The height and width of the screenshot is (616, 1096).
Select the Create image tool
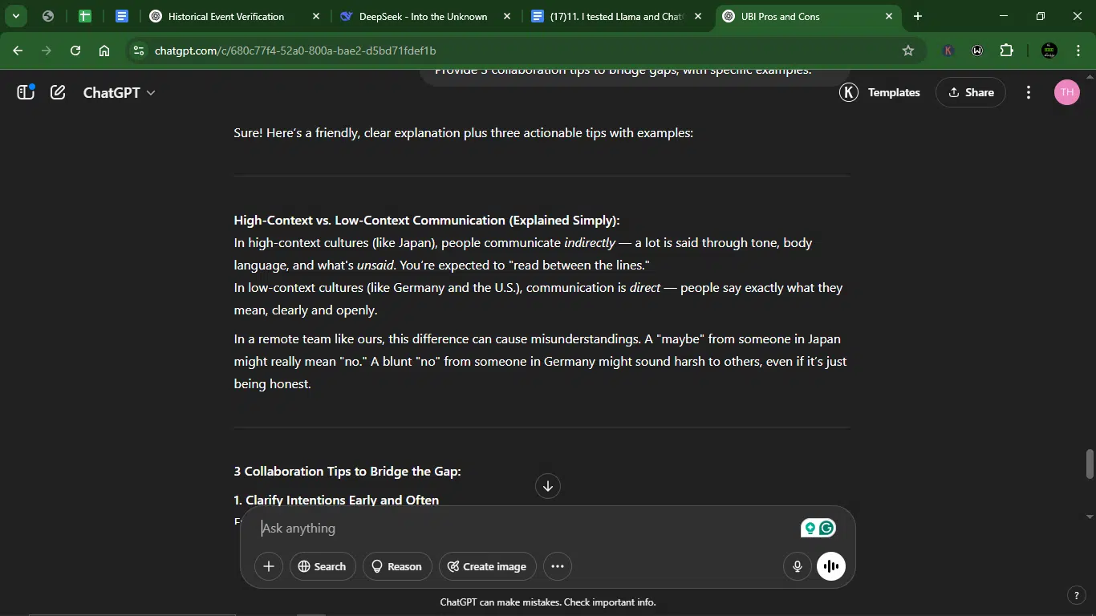click(488, 566)
